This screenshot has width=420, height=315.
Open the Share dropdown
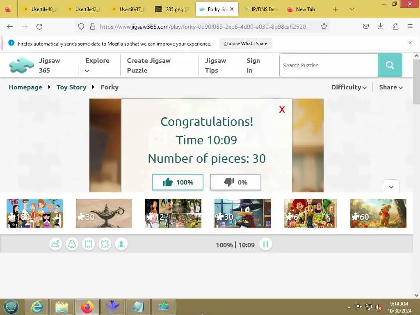tap(391, 87)
